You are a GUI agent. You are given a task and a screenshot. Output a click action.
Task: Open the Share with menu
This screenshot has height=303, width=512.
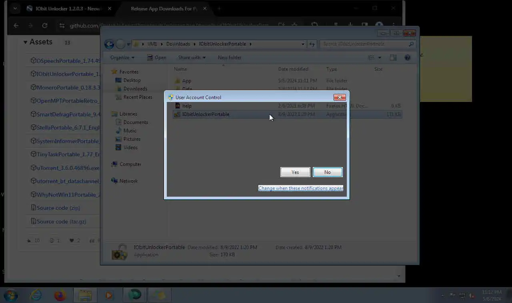coord(192,58)
